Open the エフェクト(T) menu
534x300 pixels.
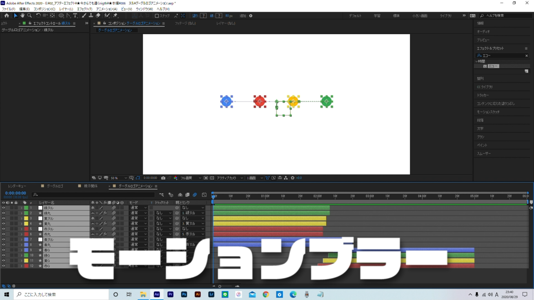(x=85, y=9)
